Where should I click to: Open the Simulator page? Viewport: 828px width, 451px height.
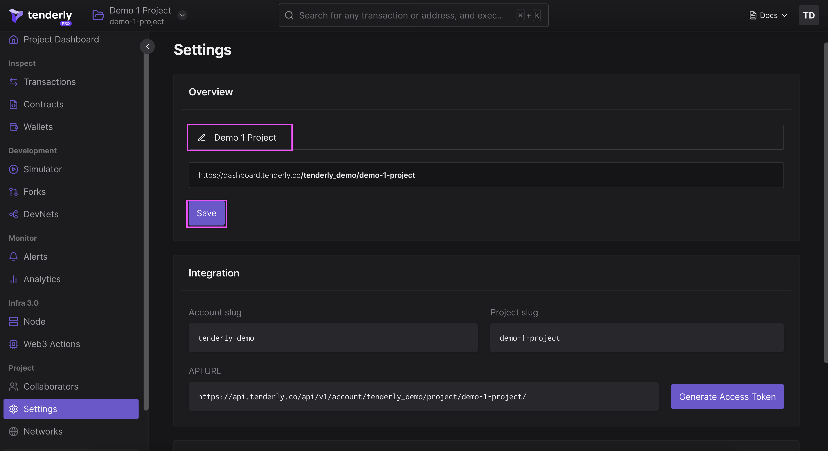point(43,169)
